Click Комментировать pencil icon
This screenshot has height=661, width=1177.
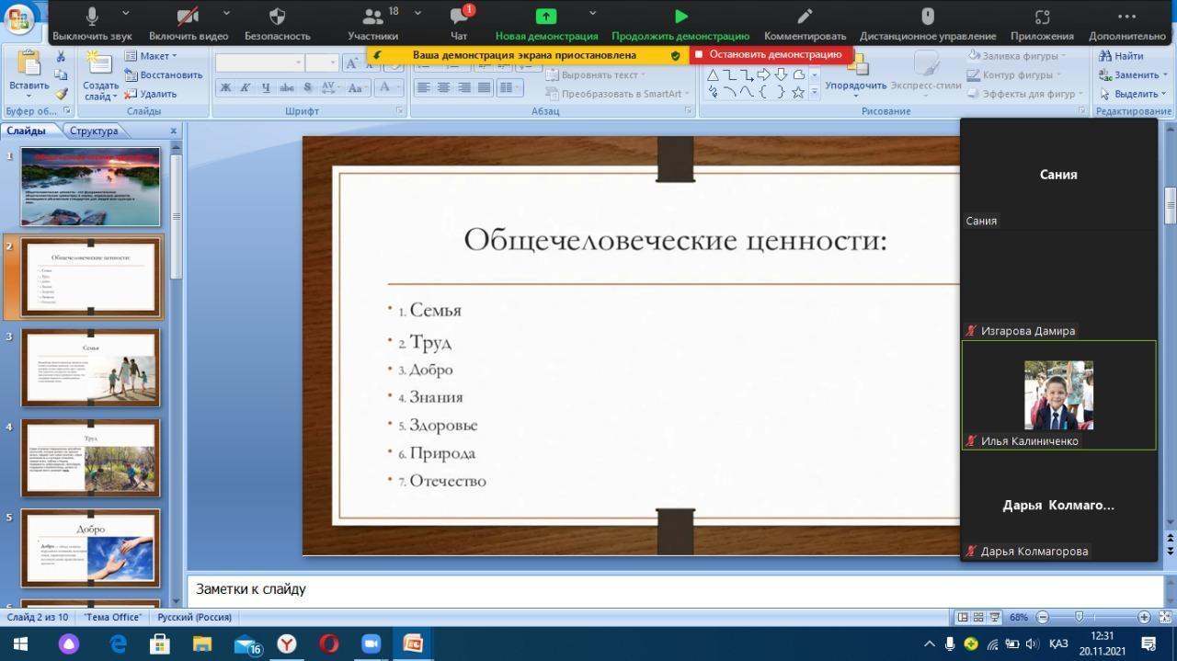click(x=805, y=23)
